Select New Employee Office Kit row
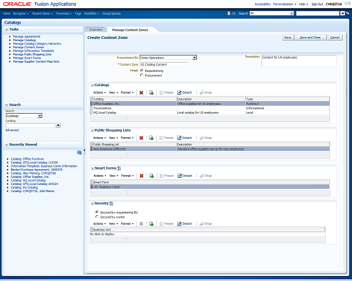 coord(210,149)
